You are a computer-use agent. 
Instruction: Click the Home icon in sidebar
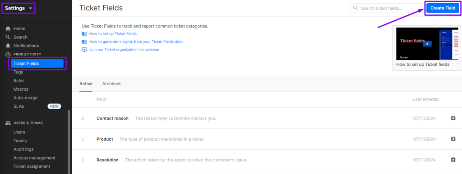[8, 28]
